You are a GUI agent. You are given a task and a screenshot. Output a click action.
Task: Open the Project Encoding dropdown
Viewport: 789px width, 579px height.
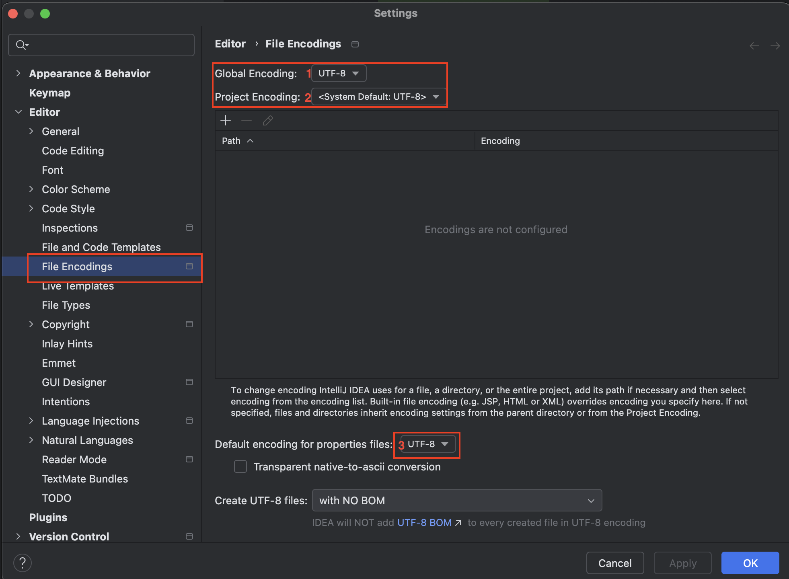click(x=378, y=97)
